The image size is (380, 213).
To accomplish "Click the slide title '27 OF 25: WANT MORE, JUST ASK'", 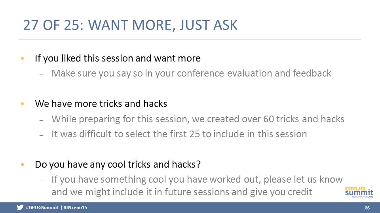I will (130, 25).
